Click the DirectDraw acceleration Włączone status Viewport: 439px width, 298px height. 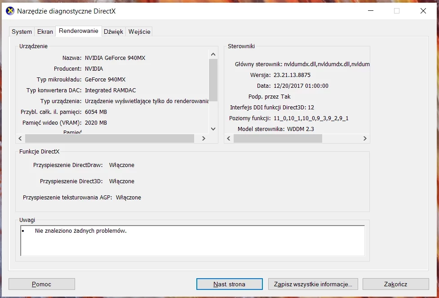pyautogui.click(x=122, y=165)
